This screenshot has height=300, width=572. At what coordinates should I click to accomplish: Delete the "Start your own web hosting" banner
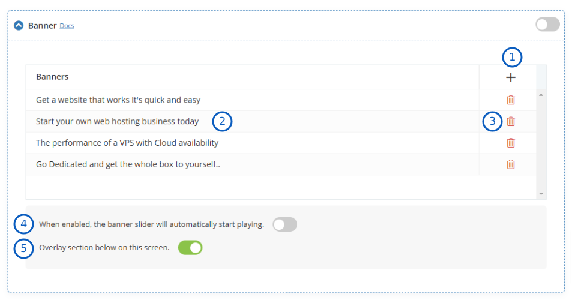pyautogui.click(x=511, y=121)
